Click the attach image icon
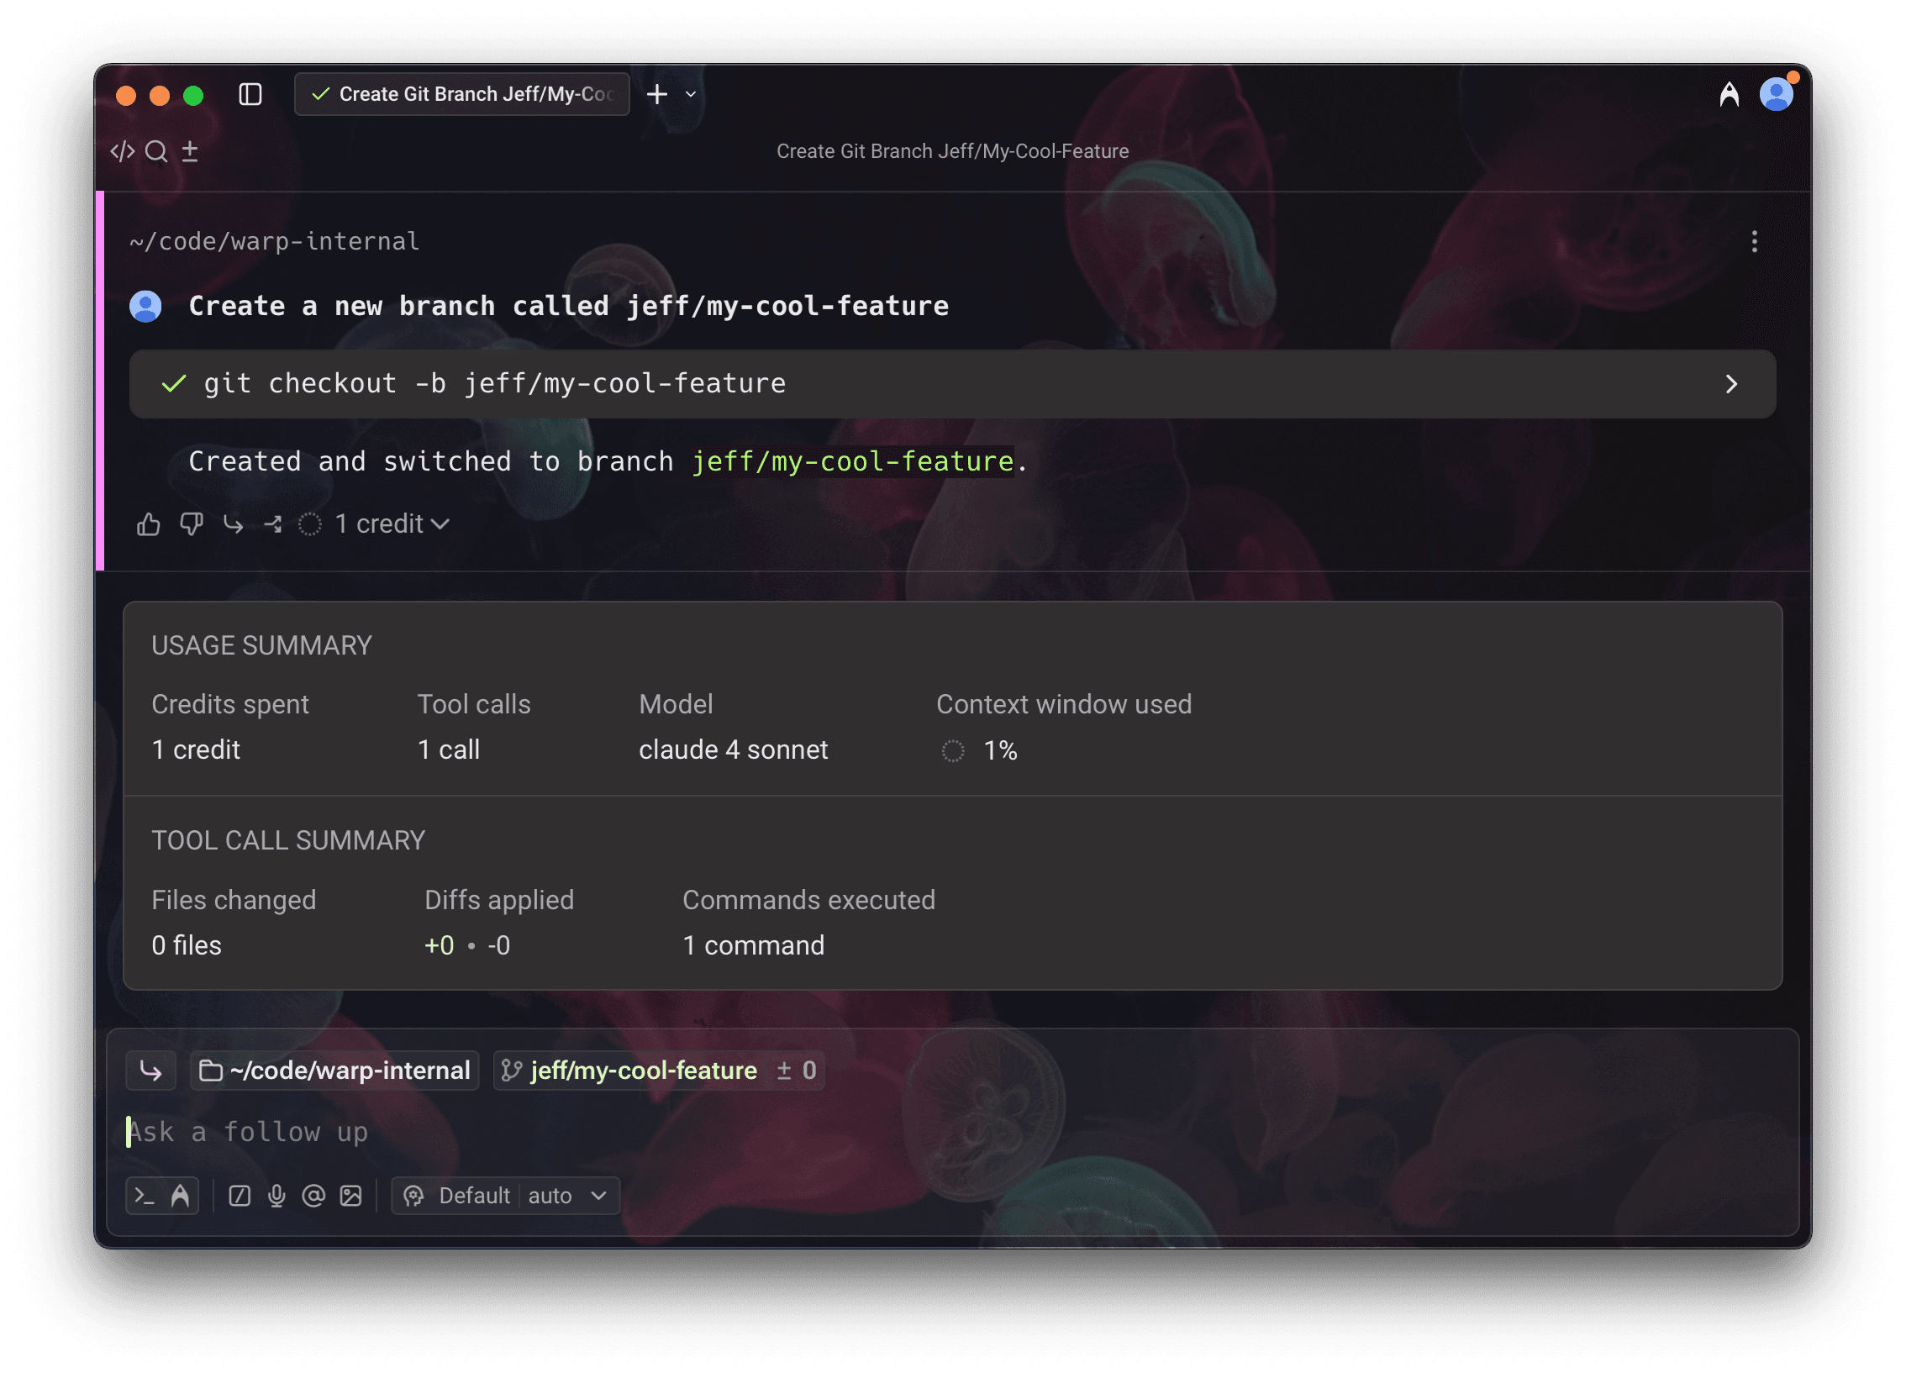Screen dimensions: 1906x1373 (350, 1196)
